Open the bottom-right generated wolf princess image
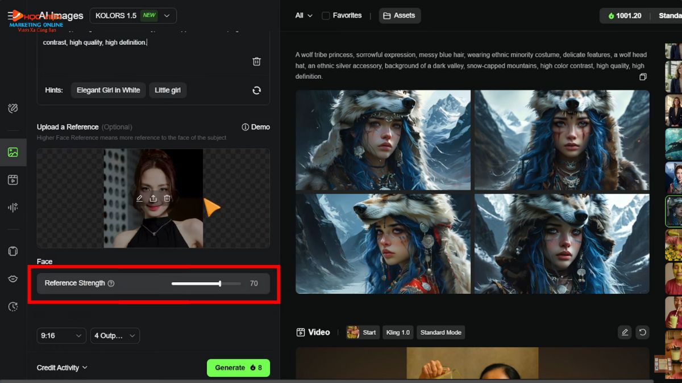682x383 pixels. pyautogui.click(x=562, y=243)
